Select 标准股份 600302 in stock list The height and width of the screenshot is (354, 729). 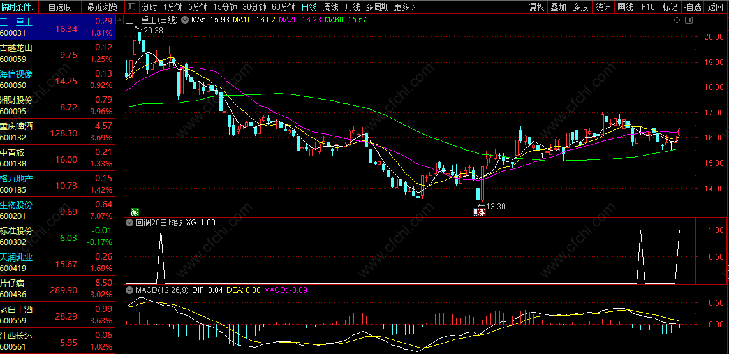(x=57, y=236)
